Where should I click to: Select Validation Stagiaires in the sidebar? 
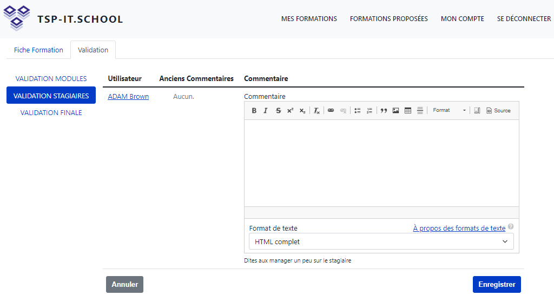(x=51, y=96)
